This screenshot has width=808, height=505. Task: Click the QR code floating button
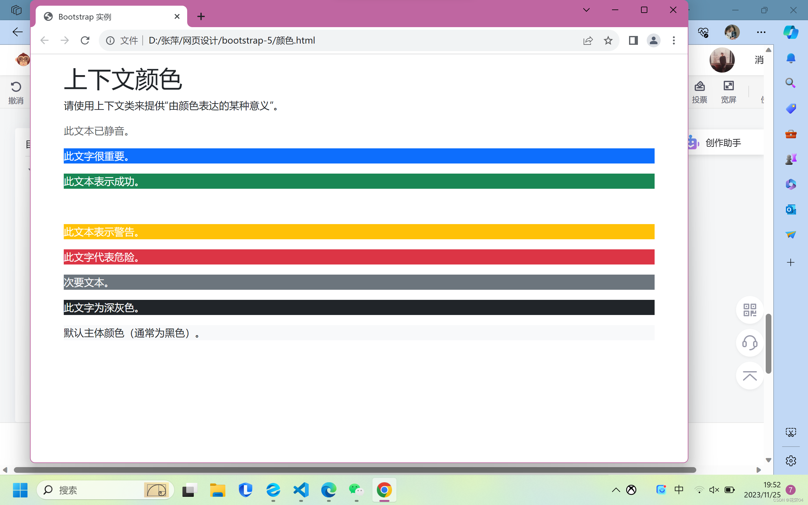[x=750, y=310]
